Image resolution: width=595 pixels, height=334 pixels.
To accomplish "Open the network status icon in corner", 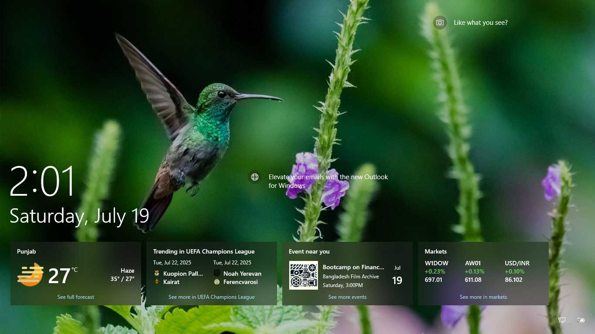I will point(562,320).
